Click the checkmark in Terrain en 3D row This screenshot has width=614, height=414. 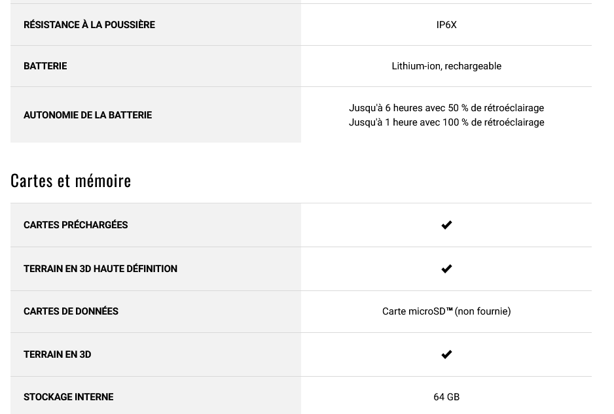pos(446,354)
